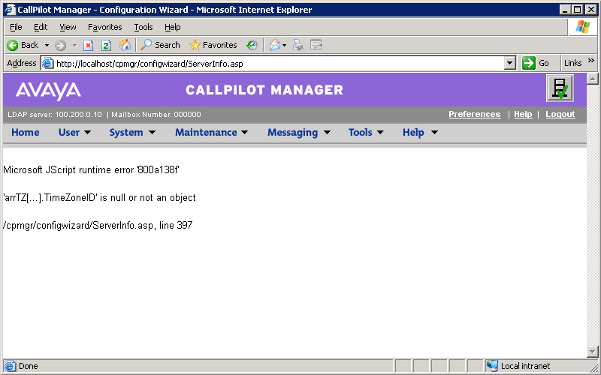Open the Favorites menu in the menu bar

tap(104, 27)
